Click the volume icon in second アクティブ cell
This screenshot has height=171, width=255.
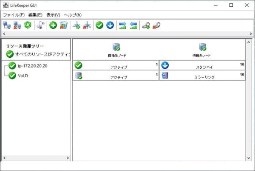pos(79,76)
